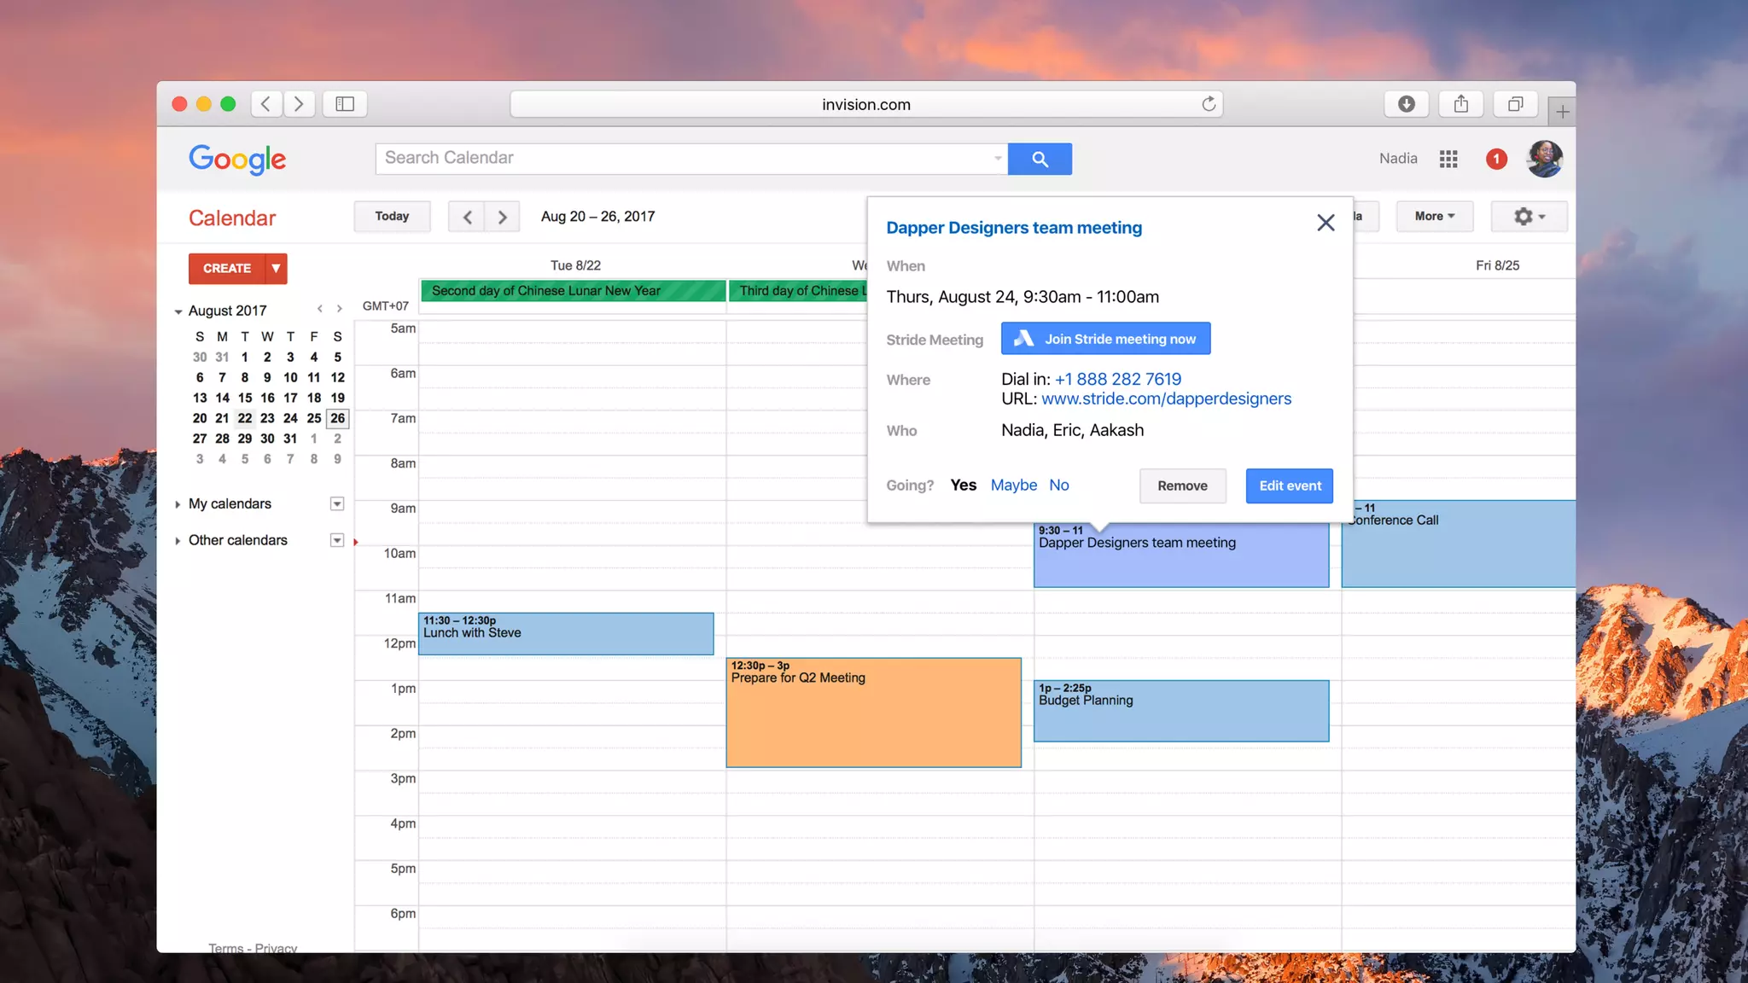This screenshot has width=1748, height=983.
Task: Click the Remove button
Action: click(x=1183, y=486)
